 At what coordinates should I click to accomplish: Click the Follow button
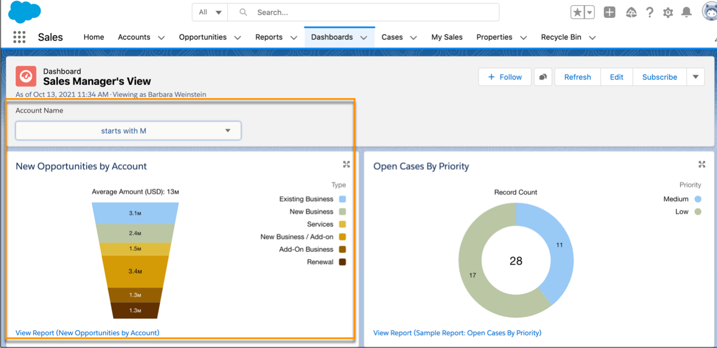point(505,77)
